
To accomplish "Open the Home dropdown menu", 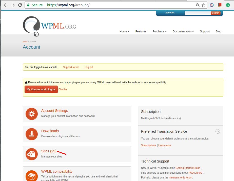I will point(124,31).
